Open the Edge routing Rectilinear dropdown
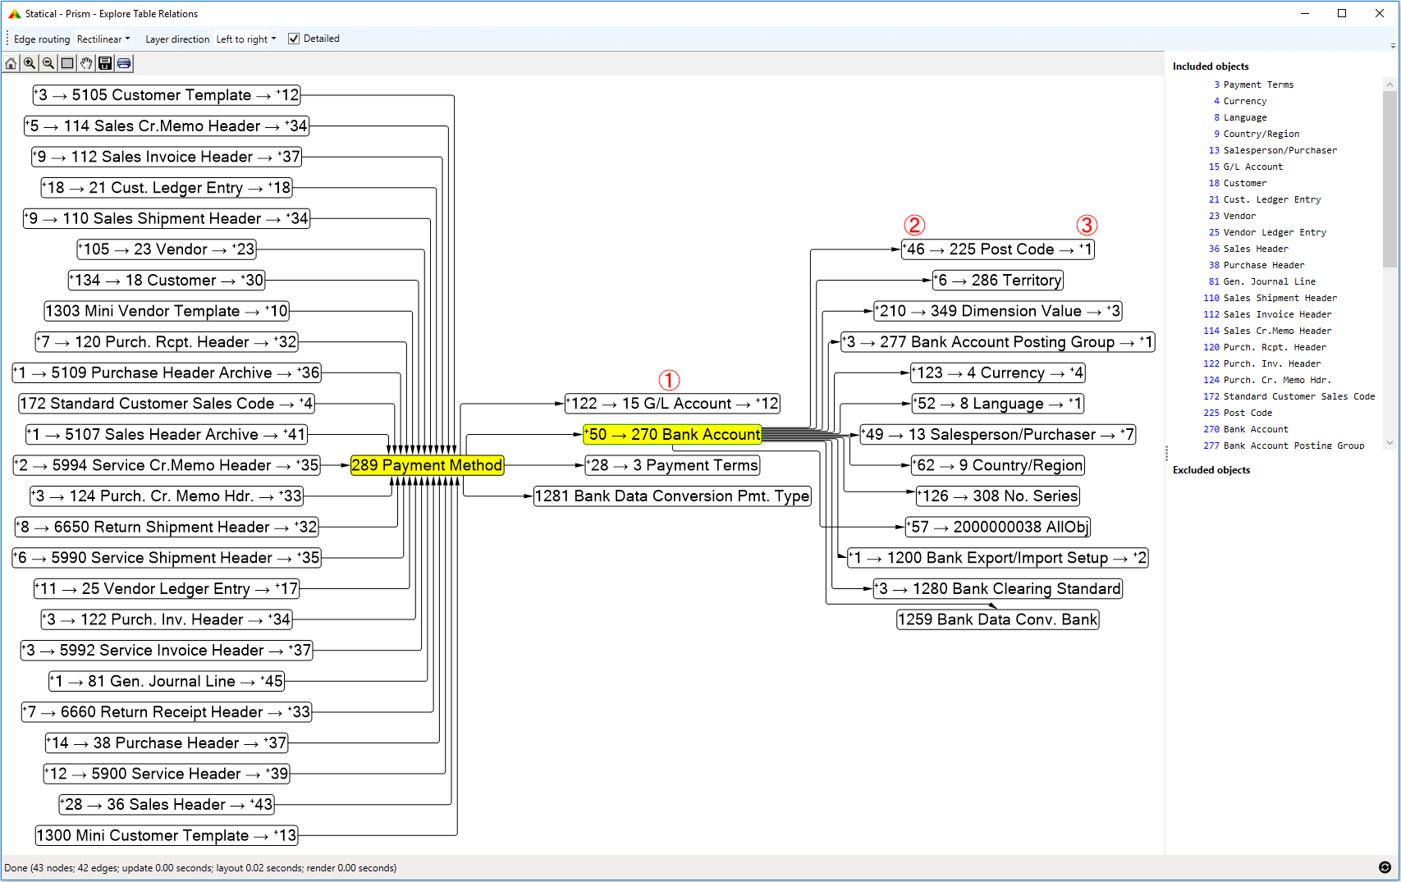The height and width of the screenshot is (882, 1401). [x=103, y=39]
